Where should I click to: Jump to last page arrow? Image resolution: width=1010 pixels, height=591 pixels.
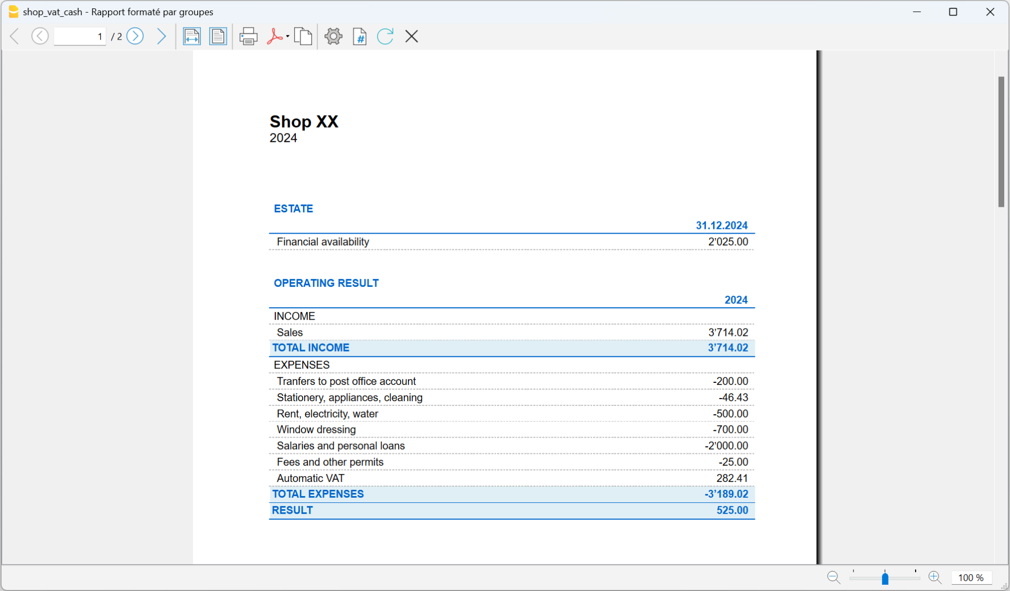click(162, 36)
